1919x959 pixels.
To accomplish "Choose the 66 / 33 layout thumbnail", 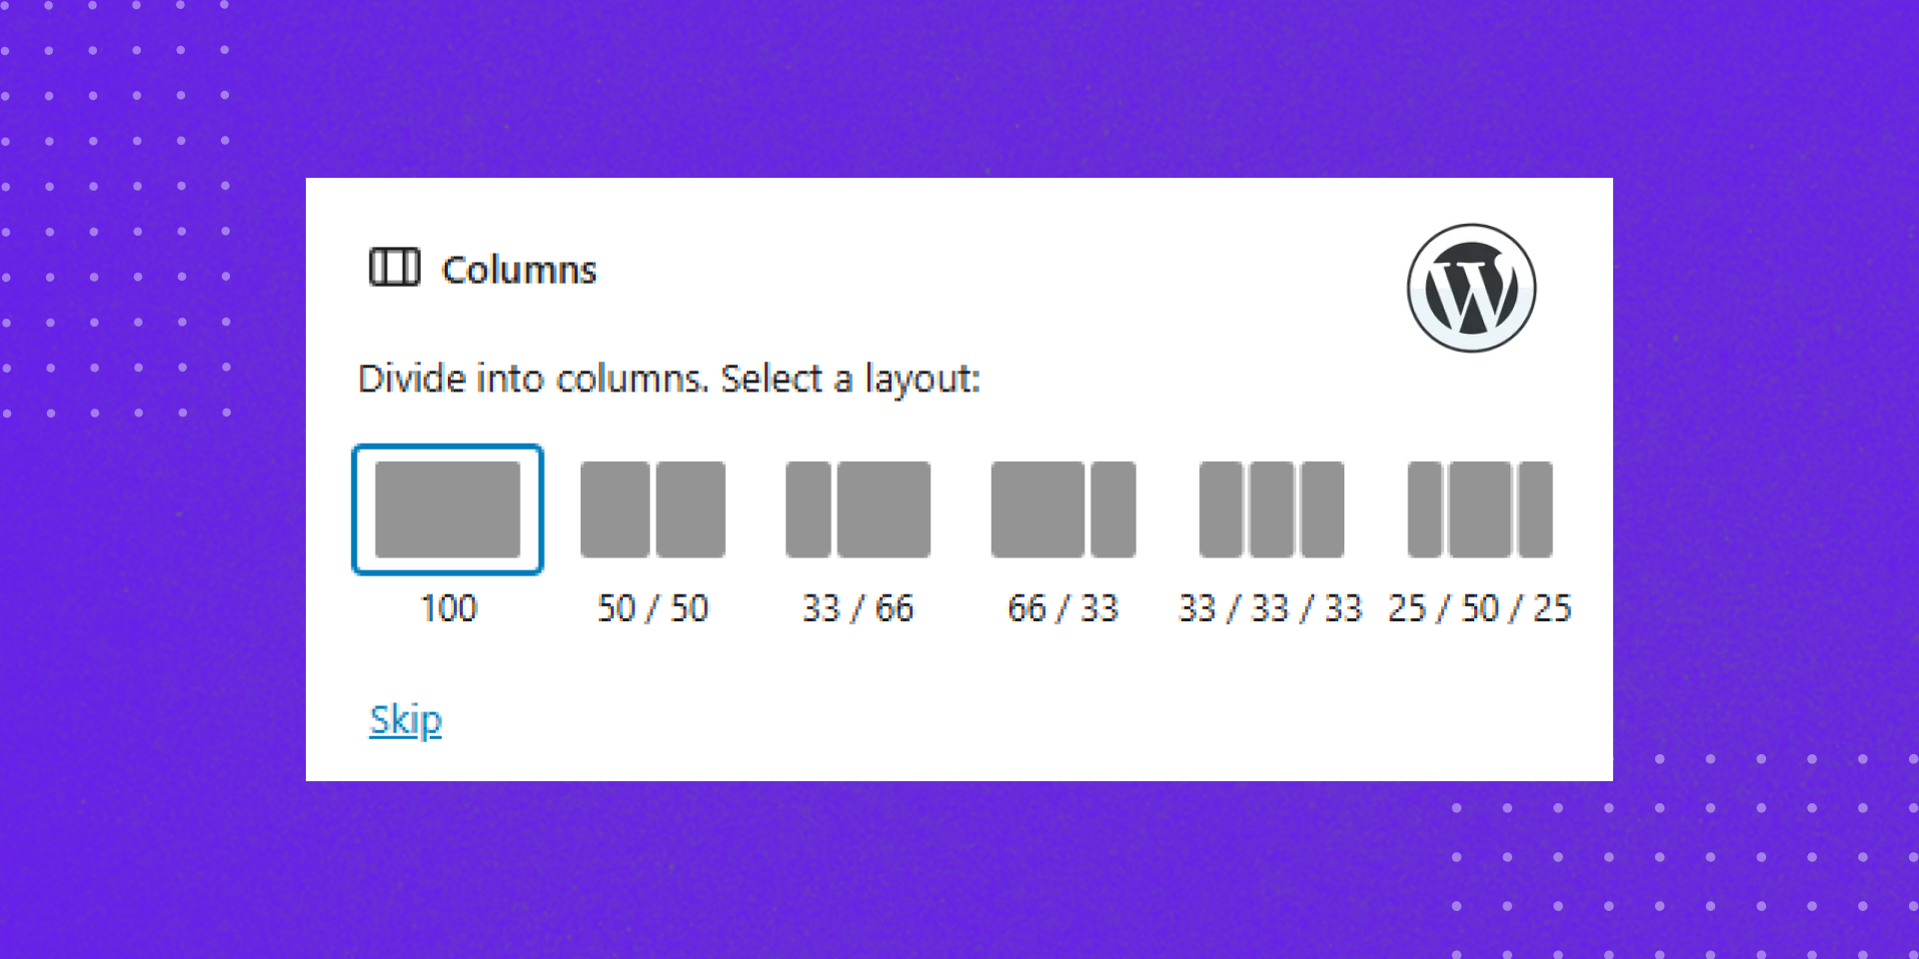I will tap(1062, 509).
